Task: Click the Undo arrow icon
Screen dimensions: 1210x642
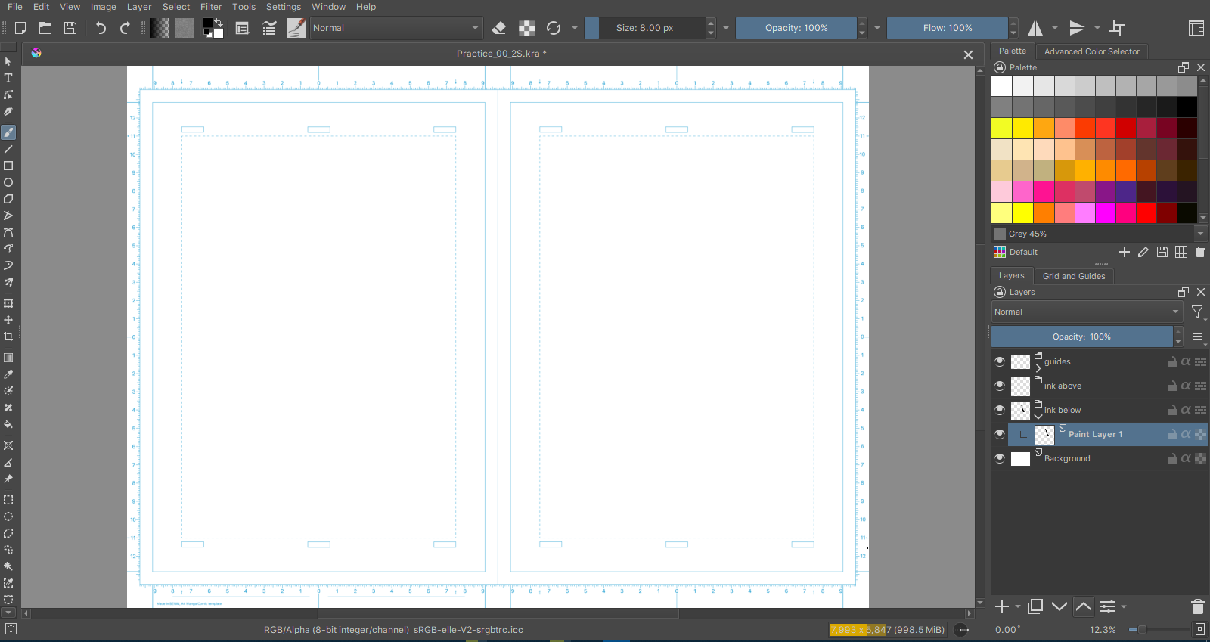Action: pyautogui.click(x=101, y=28)
